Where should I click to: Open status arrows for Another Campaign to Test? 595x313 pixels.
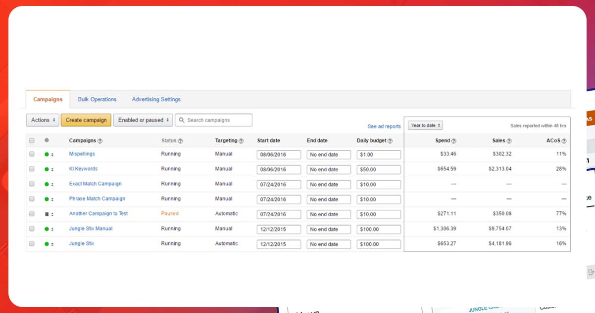(52, 214)
